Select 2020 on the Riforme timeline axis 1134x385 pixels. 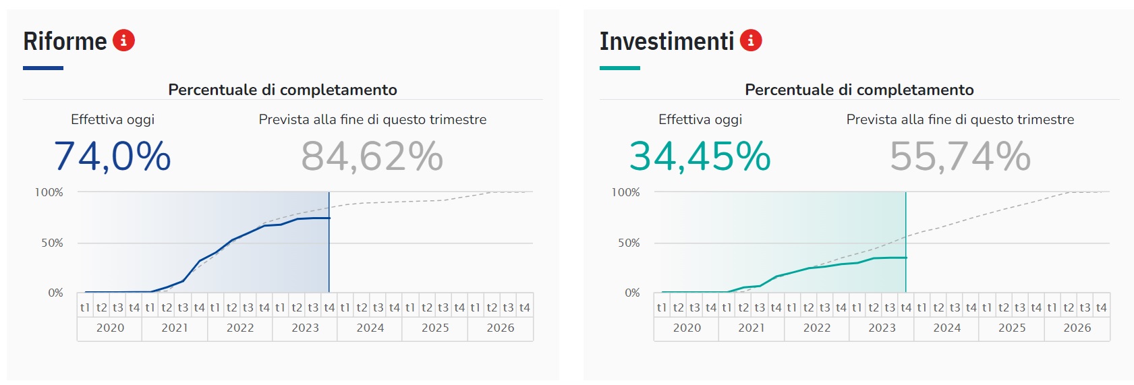pyautogui.click(x=110, y=328)
